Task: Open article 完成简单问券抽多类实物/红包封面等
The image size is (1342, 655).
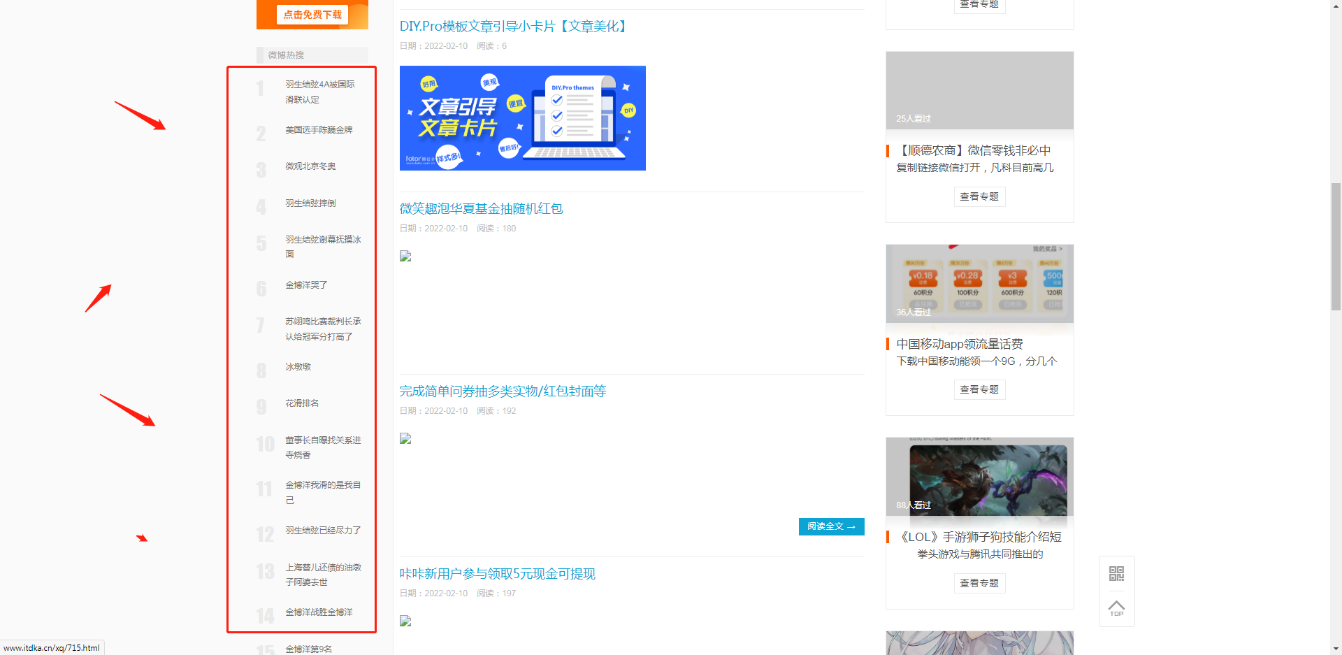Action: (503, 391)
